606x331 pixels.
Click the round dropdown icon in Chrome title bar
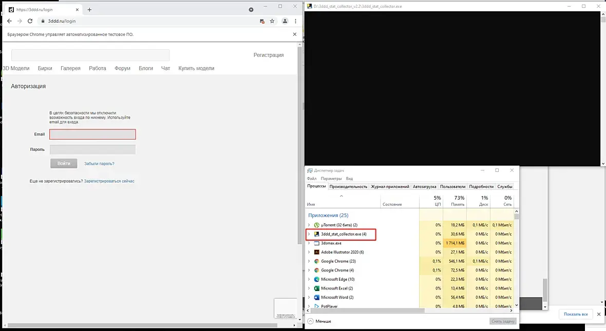(251, 10)
